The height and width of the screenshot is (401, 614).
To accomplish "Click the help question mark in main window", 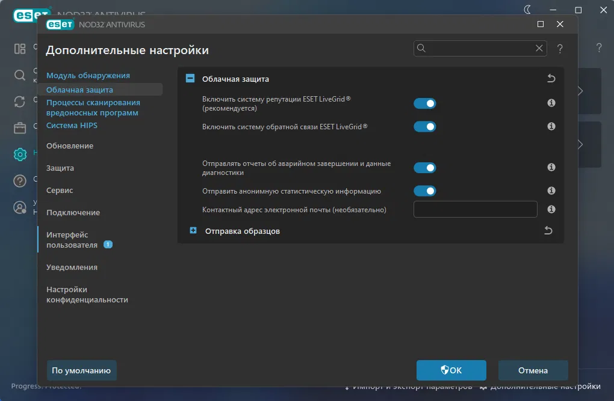I will click(x=599, y=47).
